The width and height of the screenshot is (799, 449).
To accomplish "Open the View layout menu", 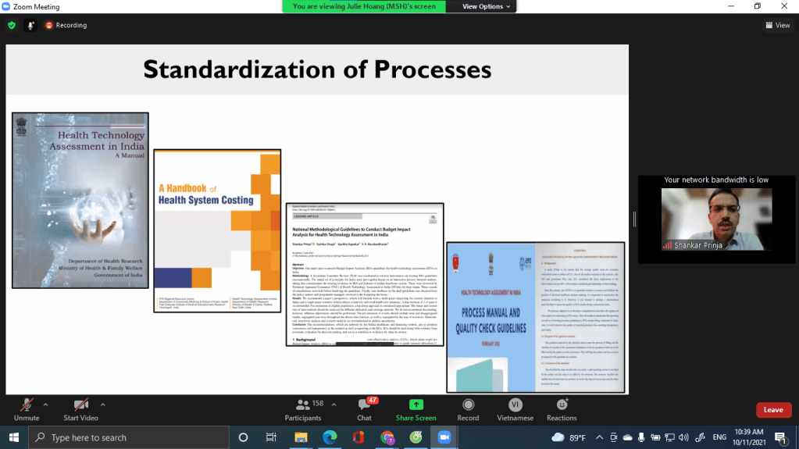I will (x=777, y=25).
